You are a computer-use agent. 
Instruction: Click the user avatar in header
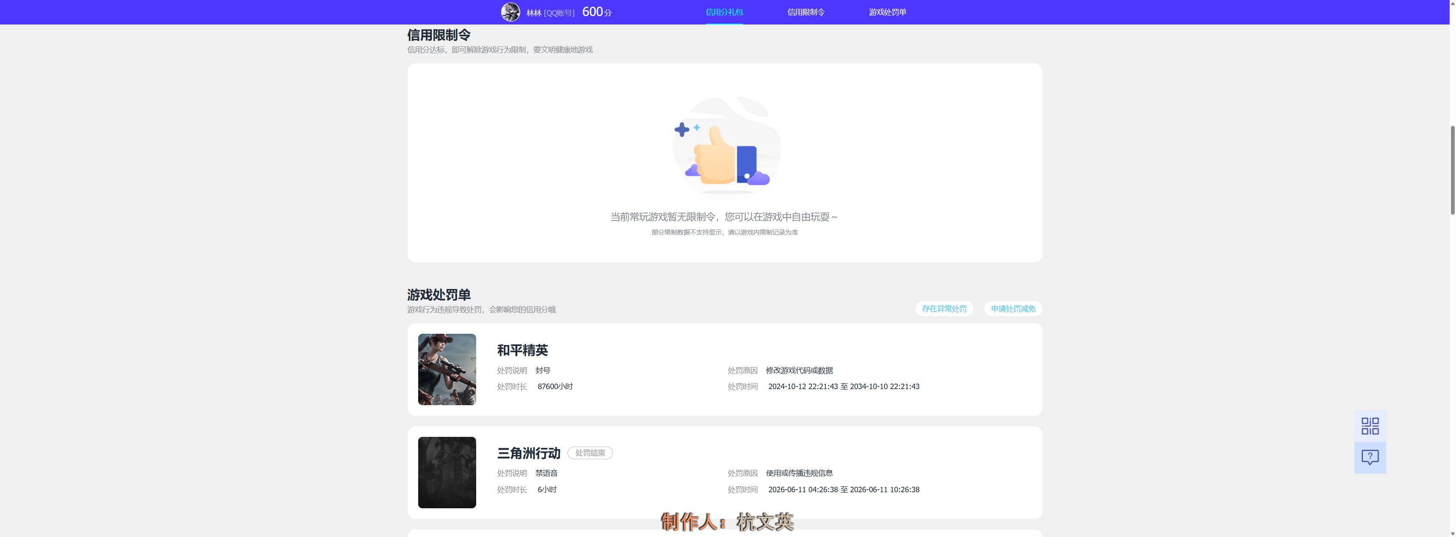510,12
